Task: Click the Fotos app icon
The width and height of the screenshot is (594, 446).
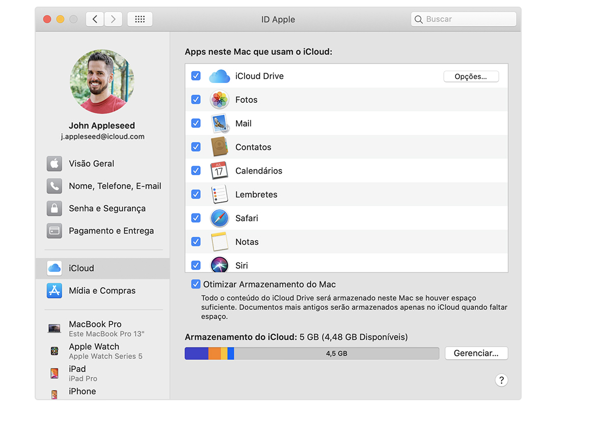Action: pos(220,100)
